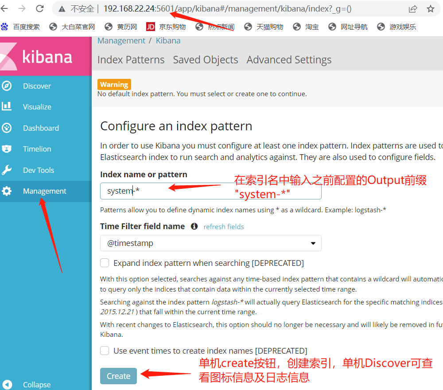Open Discover in the sidebar
Image resolution: width=443 pixels, height=390 pixels.
(x=37, y=86)
